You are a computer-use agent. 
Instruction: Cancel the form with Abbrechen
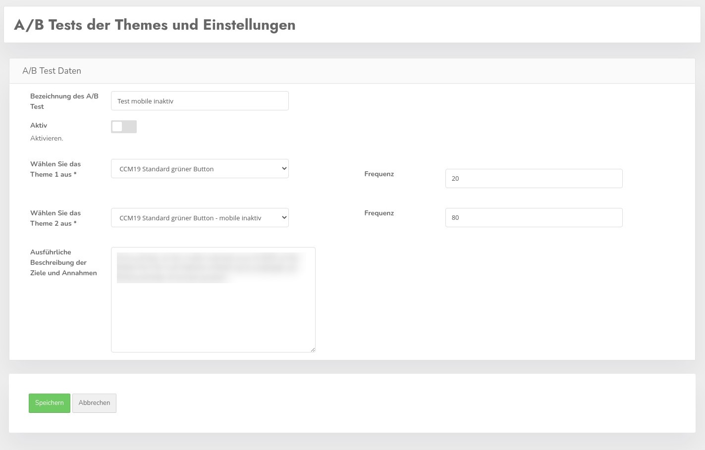pos(94,402)
